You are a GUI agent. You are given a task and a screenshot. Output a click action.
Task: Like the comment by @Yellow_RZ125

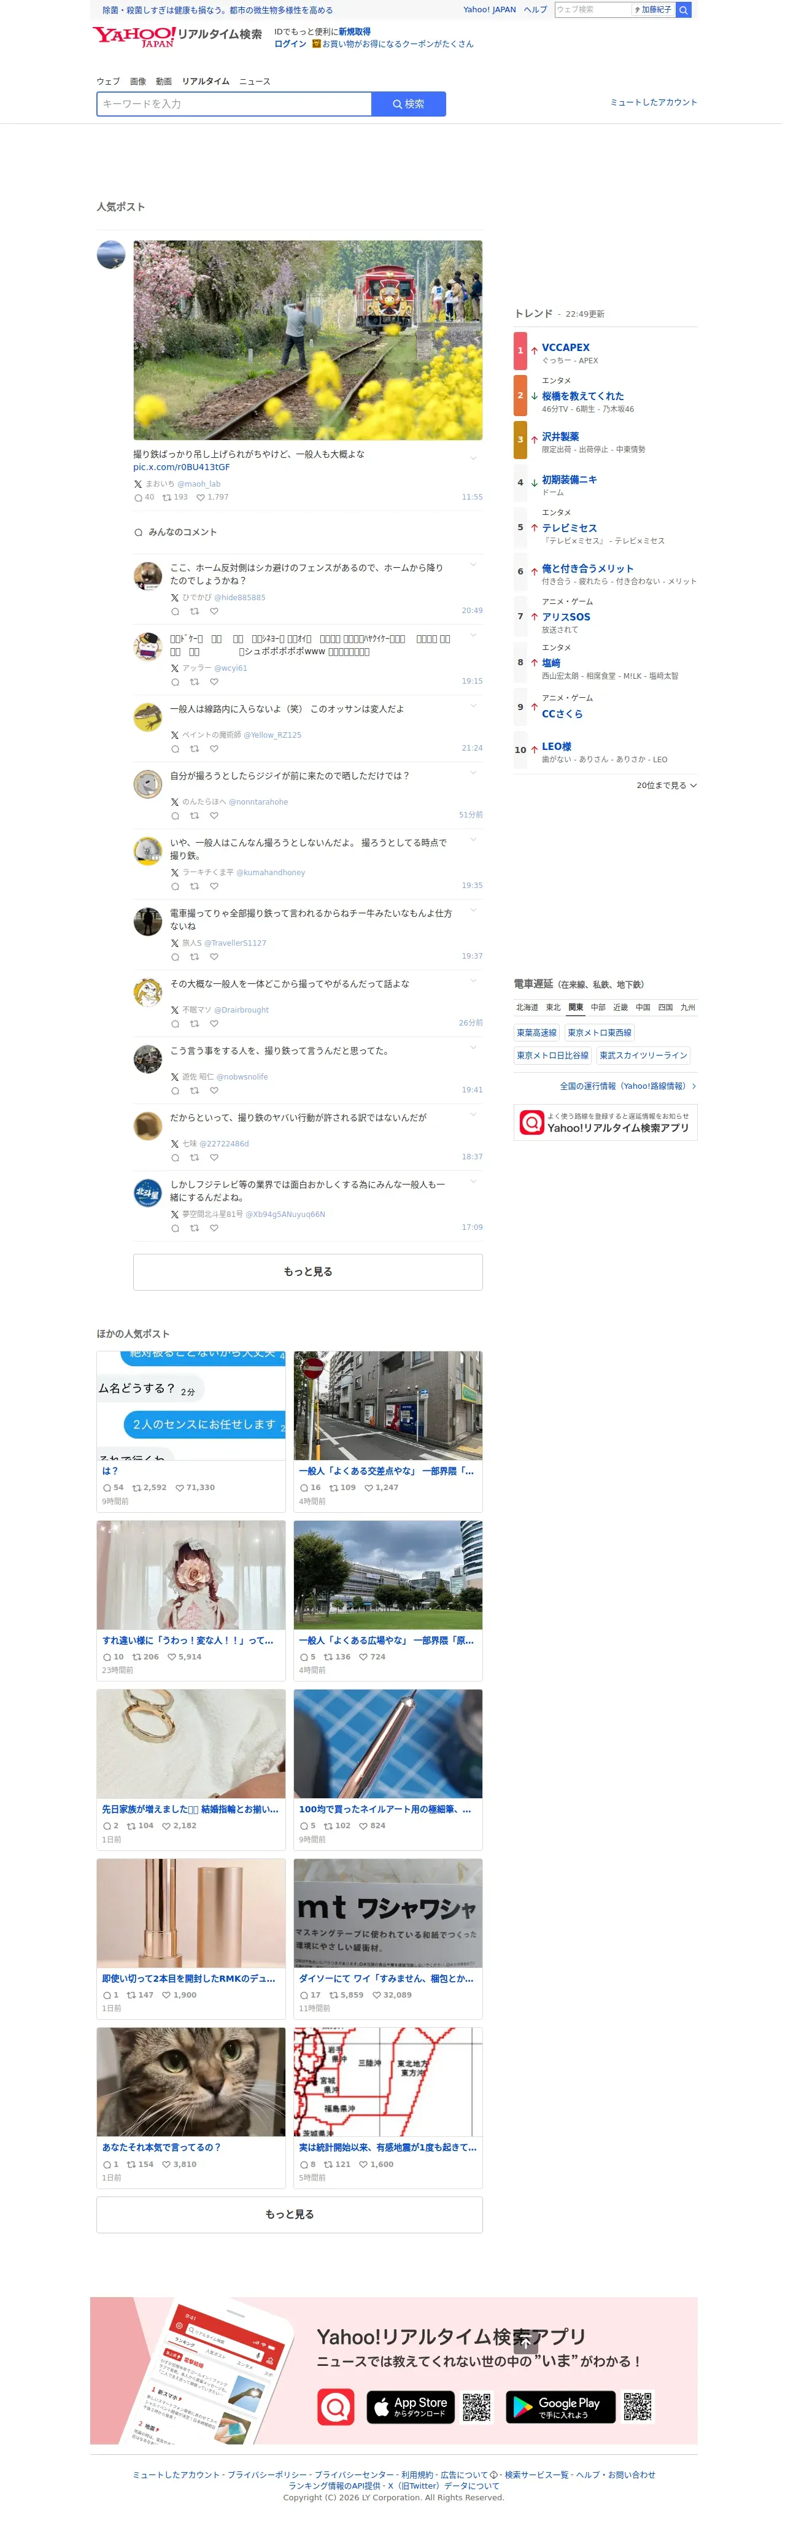[214, 748]
